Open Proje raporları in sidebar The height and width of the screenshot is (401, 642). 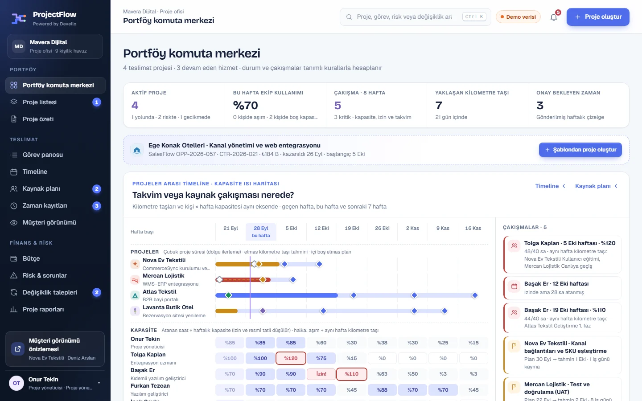coord(55,309)
